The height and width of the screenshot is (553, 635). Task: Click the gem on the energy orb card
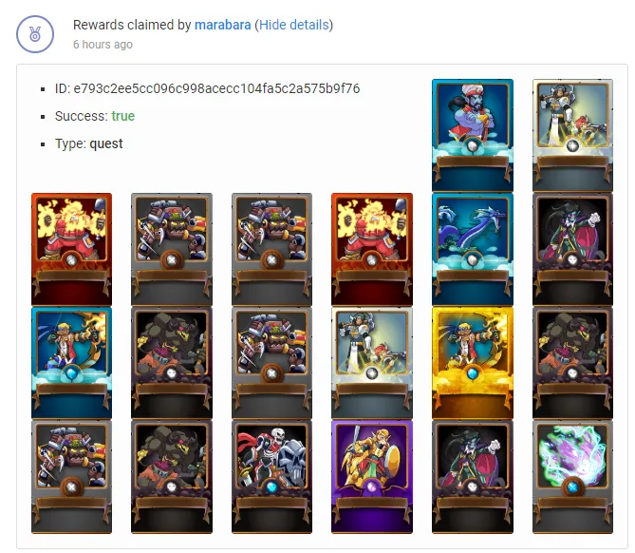coord(572,486)
